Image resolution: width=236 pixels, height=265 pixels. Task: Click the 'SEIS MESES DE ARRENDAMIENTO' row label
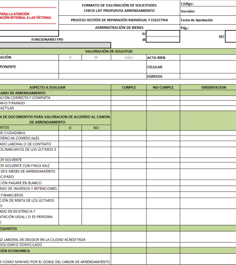[28, 171]
